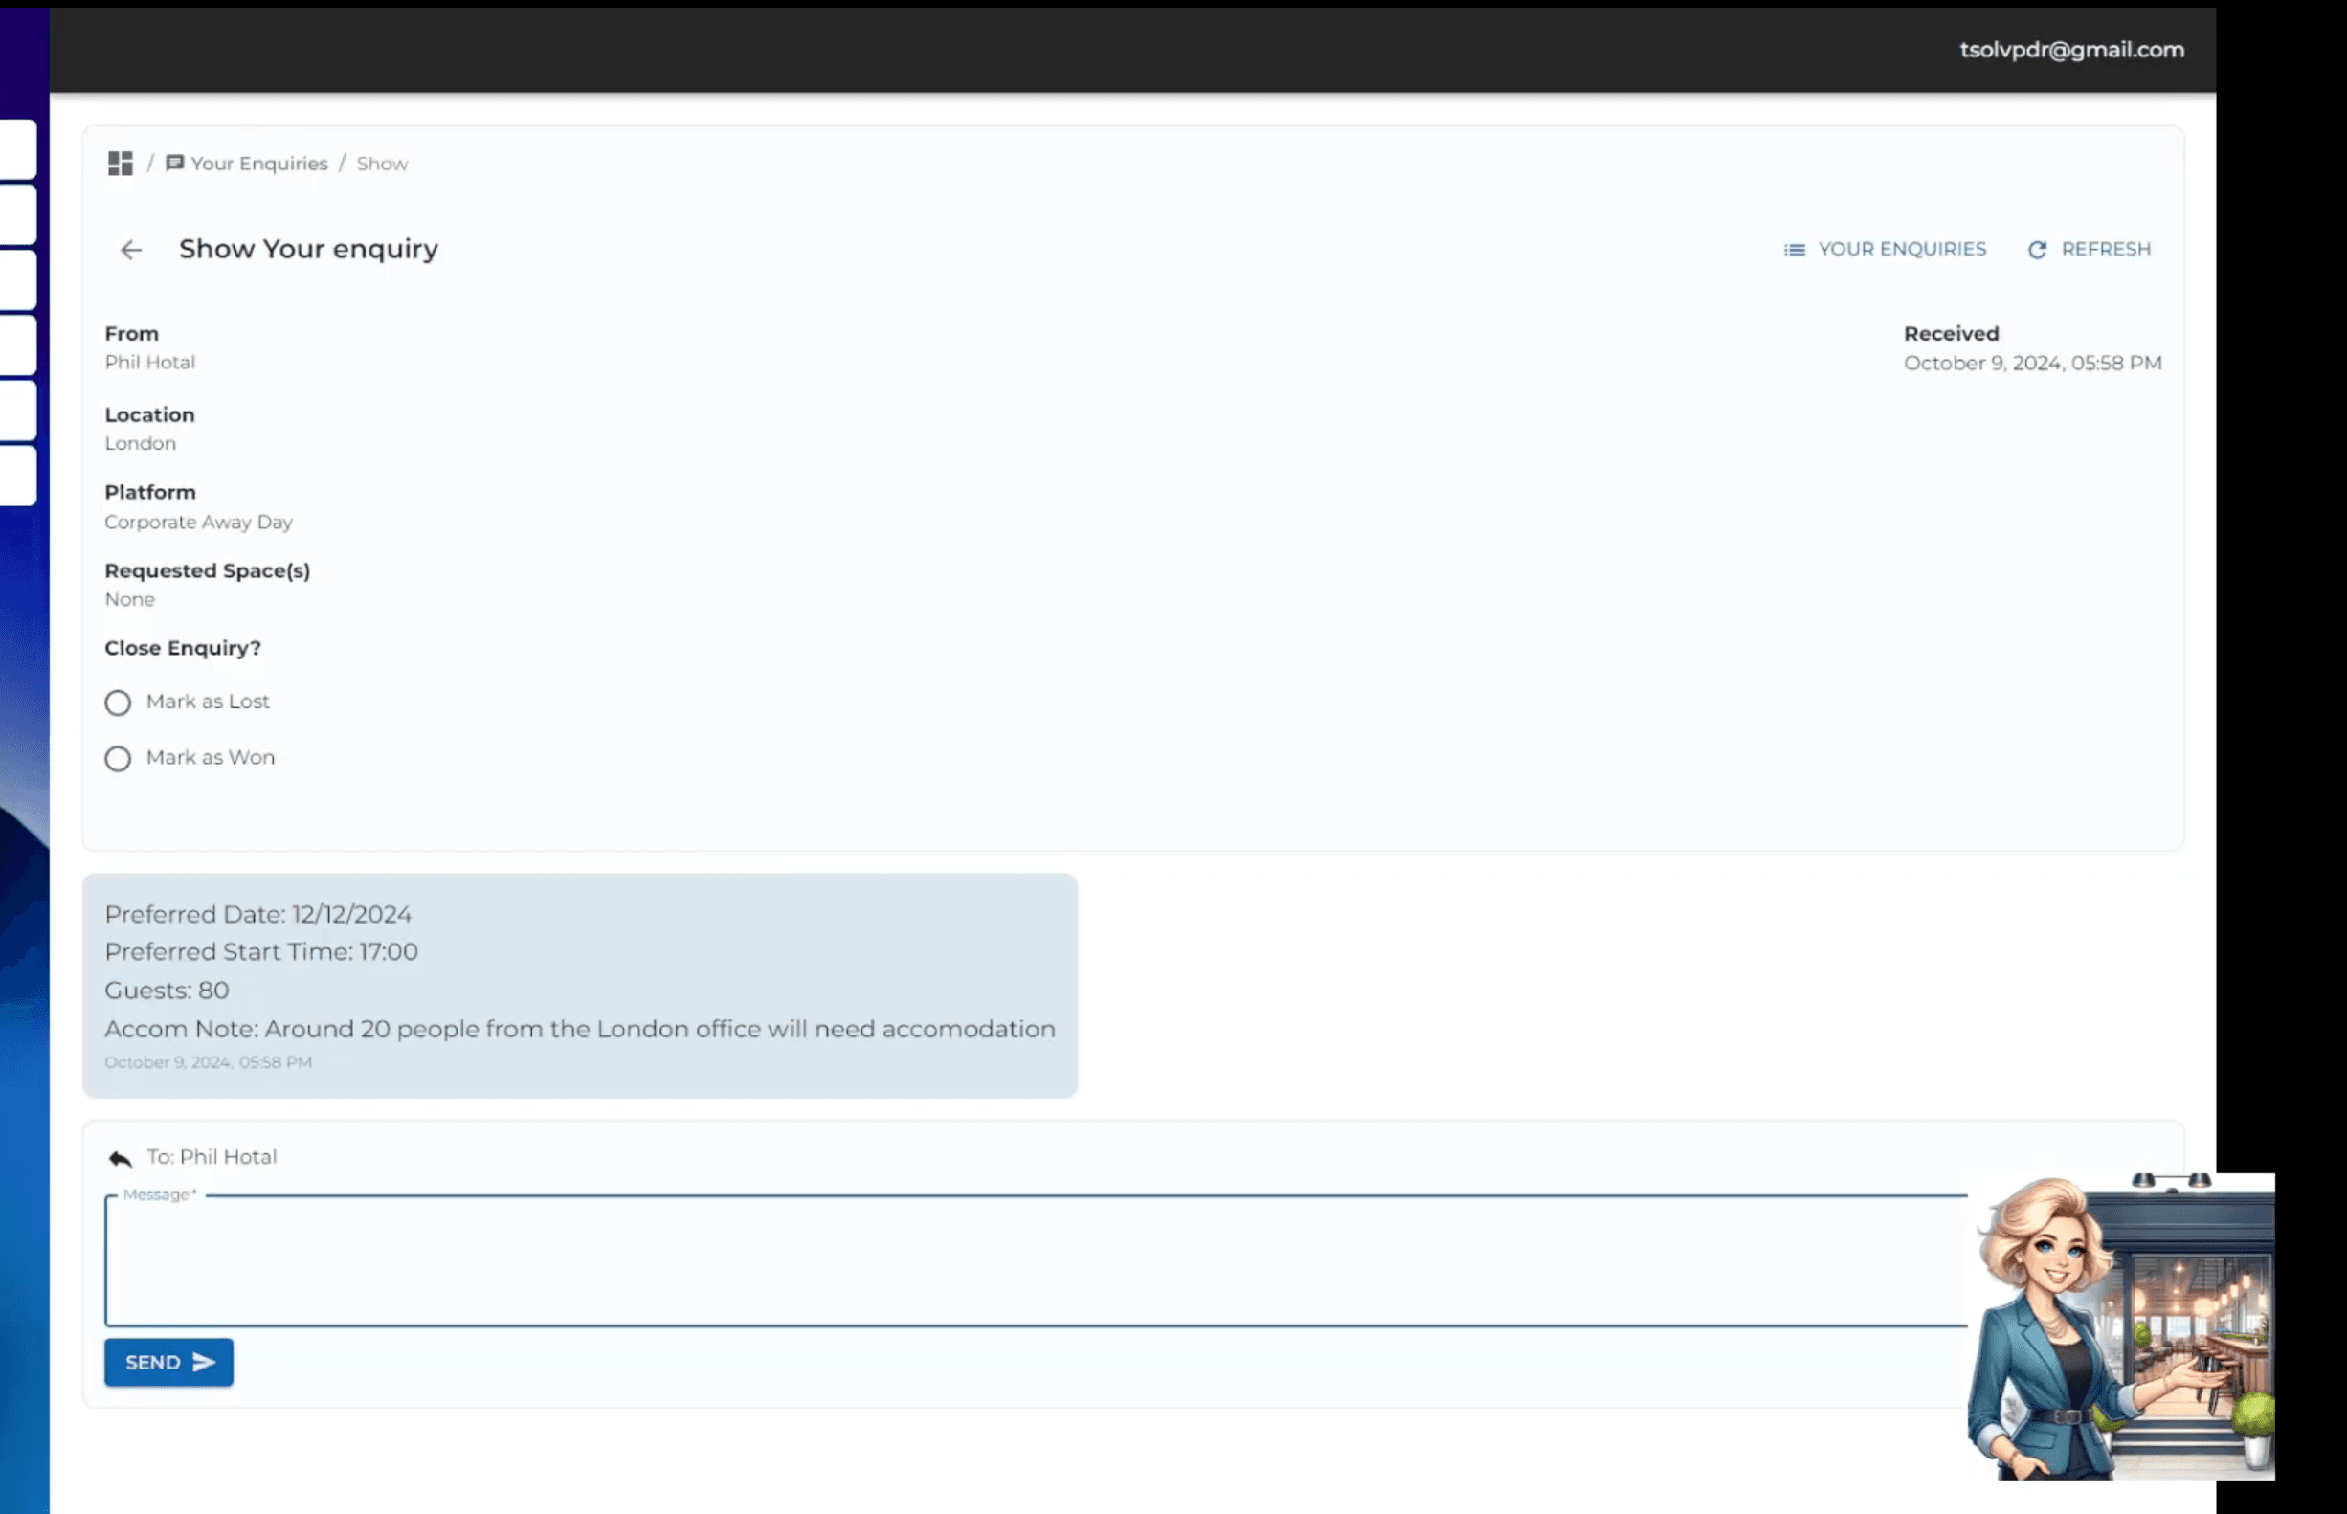Click the chat bubble icon beside Your Enquiries
The image size is (2347, 1514).
[x=174, y=164]
